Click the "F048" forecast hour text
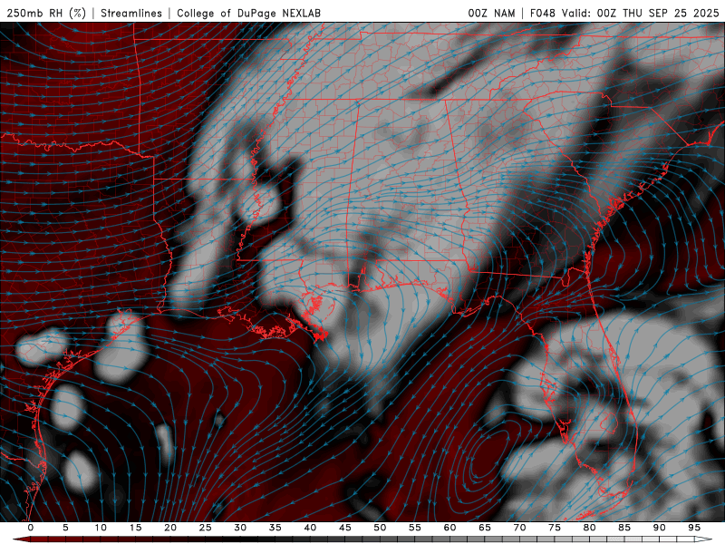The width and height of the screenshot is (725, 544). pos(542,13)
